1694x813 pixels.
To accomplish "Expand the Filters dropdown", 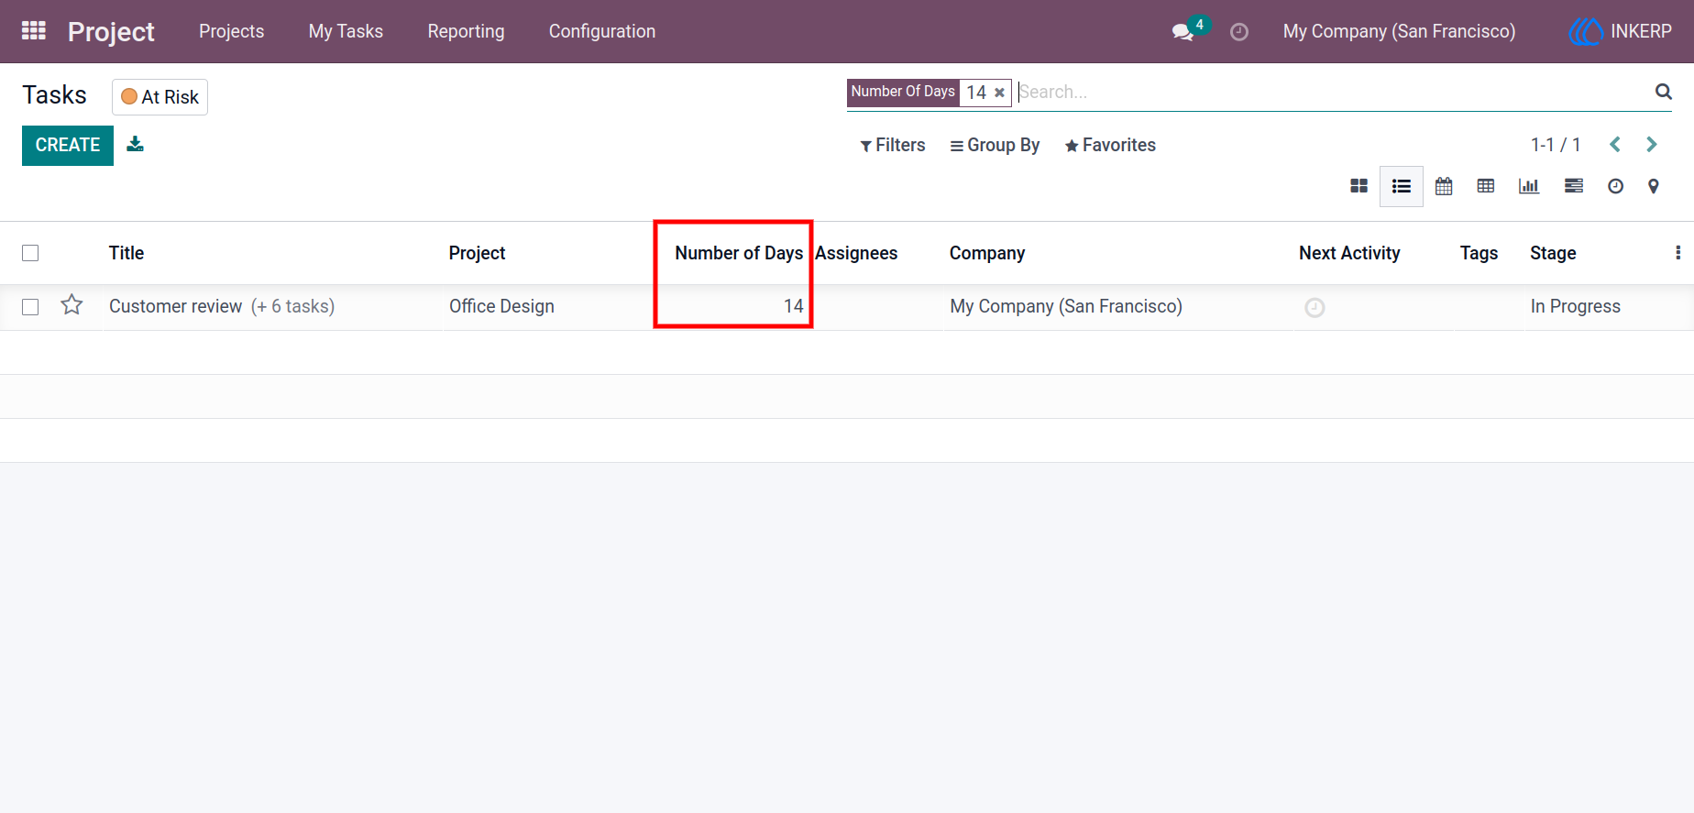I will pos(893,145).
